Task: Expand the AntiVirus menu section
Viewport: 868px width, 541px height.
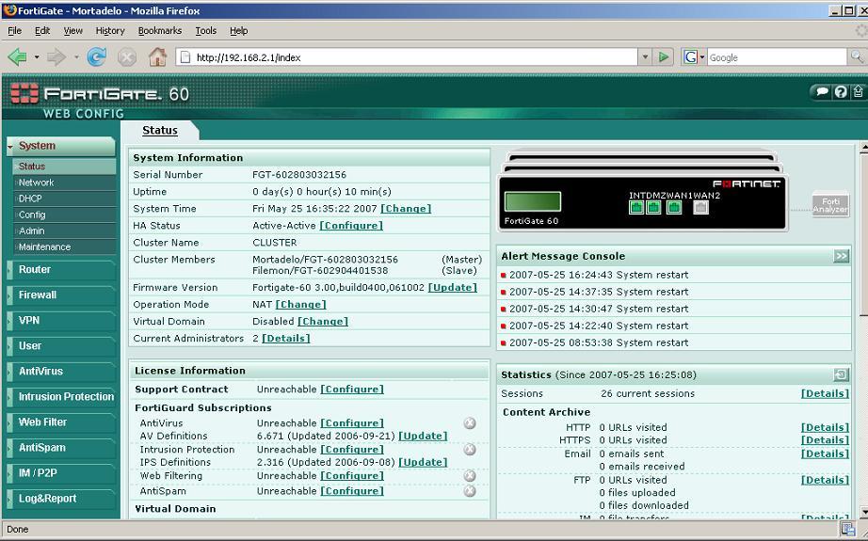Action: click(x=61, y=372)
